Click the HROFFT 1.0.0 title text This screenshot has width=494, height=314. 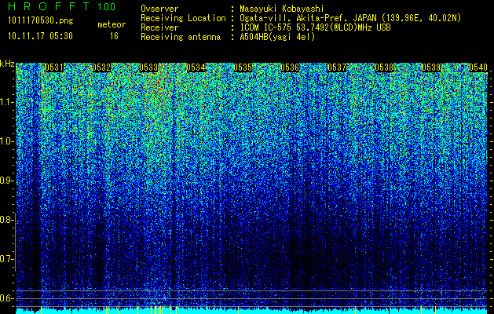[x=62, y=6]
